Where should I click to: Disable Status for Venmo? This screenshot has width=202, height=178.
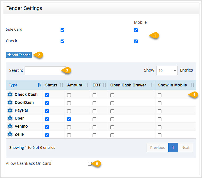(x=47, y=127)
